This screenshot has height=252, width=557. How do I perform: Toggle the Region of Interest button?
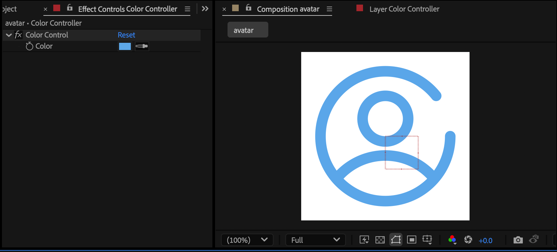pyautogui.click(x=411, y=240)
